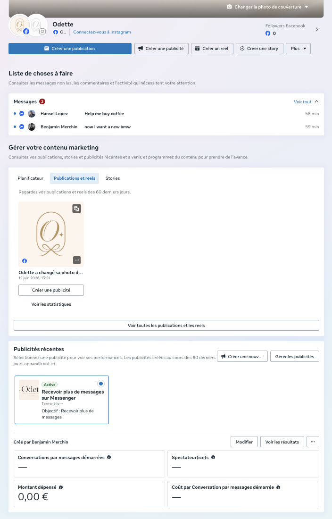Click the megaphone icon in Créer une publicité
The image size is (332, 519).
pyautogui.click(x=140, y=49)
